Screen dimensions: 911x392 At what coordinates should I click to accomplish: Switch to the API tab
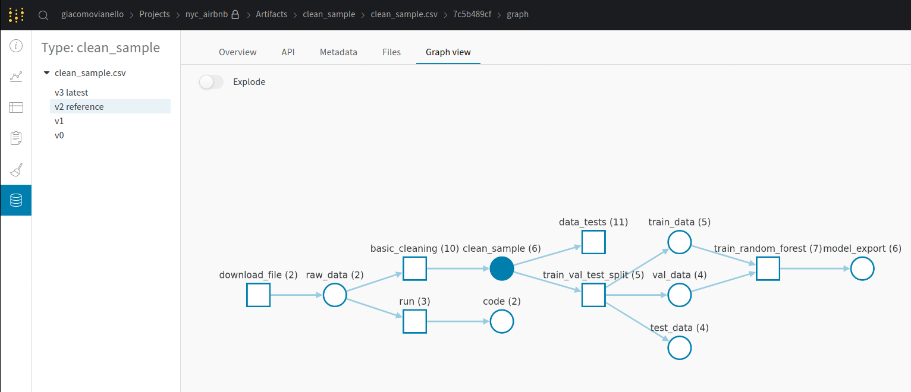pyautogui.click(x=288, y=52)
